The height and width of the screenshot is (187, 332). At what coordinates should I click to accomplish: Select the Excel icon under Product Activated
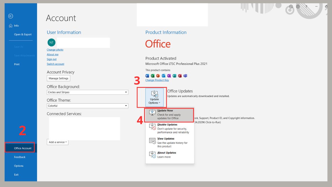pyautogui.click(x=152, y=76)
